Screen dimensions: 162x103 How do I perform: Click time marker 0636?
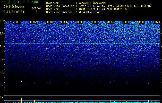pos(95,22)
